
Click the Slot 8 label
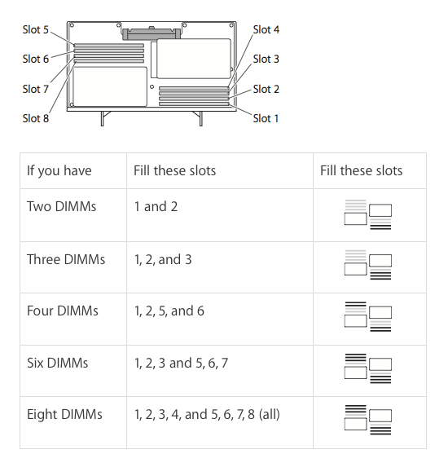pyautogui.click(x=36, y=118)
